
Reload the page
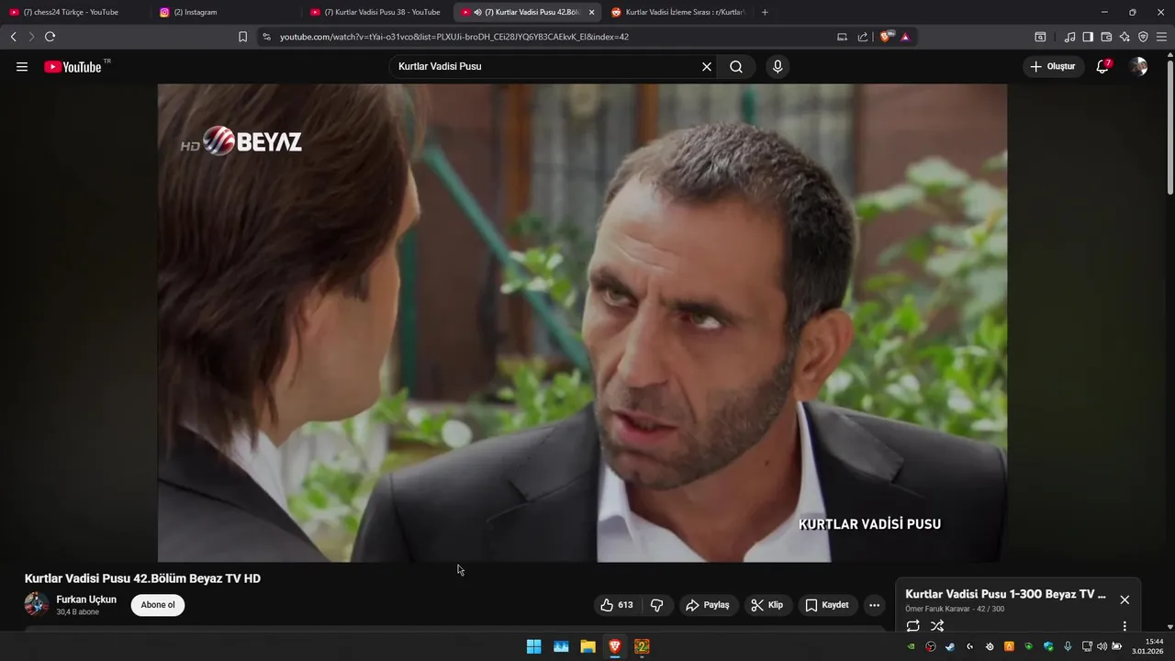[50, 37]
